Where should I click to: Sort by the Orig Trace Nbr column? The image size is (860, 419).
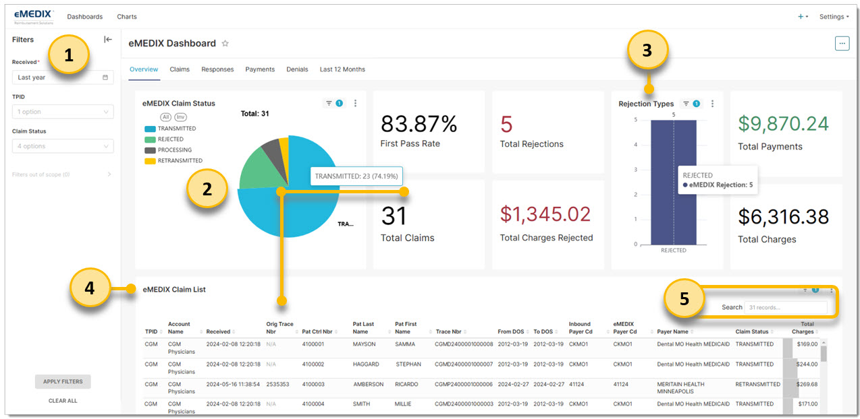280,327
